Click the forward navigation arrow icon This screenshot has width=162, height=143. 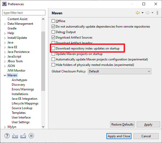pyautogui.click(x=148, y=13)
